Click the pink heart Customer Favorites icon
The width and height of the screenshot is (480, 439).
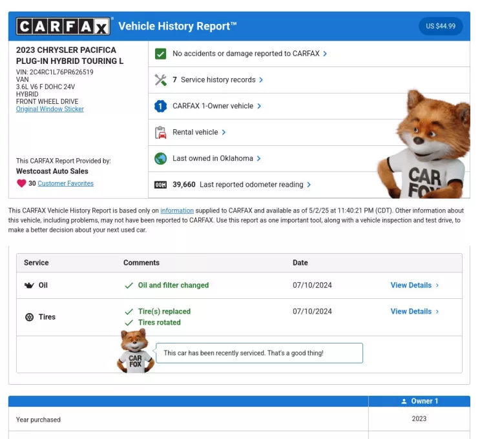point(21,183)
